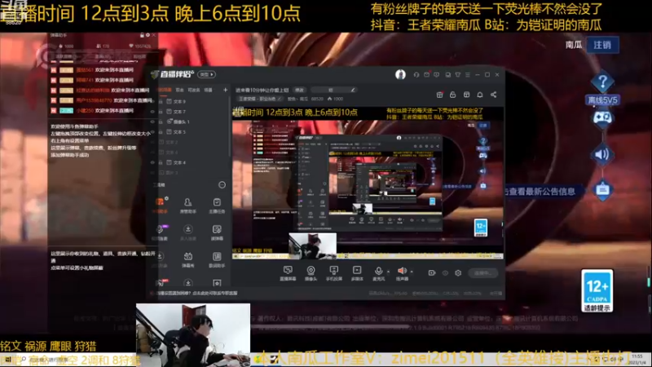Viewport: 652px width, 367px height.
Task: Click the game speaker sound icon
Action: 602,154
